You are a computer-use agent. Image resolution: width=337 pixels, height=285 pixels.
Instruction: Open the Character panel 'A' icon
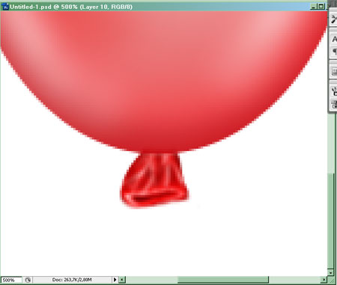pos(334,39)
